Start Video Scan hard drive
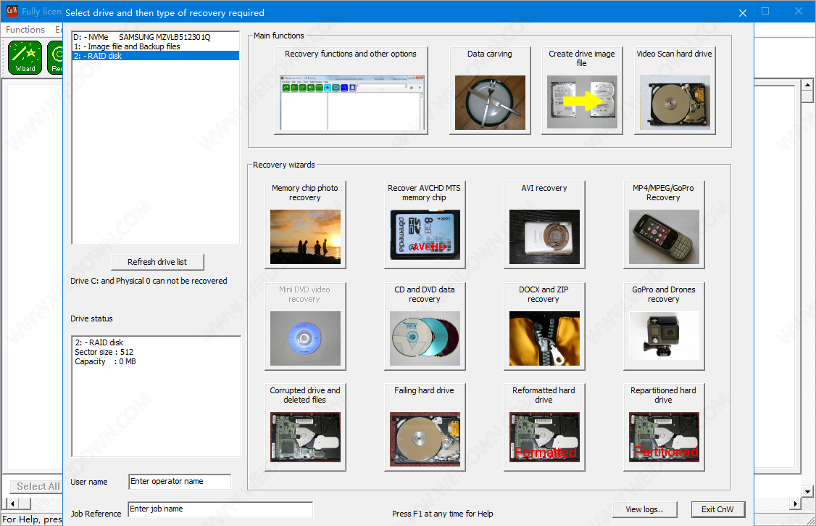The image size is (816, 526). pyautogui.click(x=675, y=91)
